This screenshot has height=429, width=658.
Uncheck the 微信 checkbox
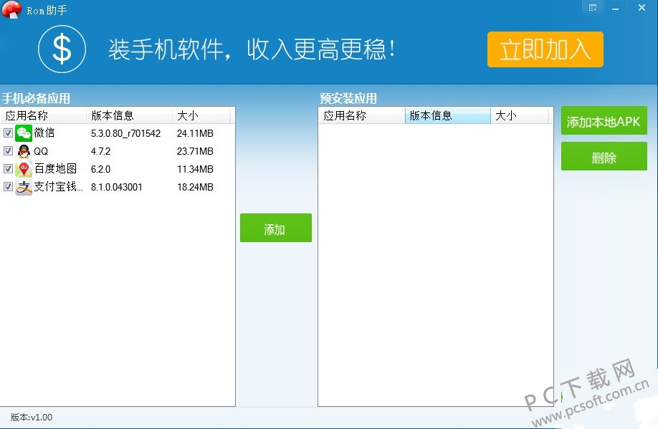coord(7,133)
